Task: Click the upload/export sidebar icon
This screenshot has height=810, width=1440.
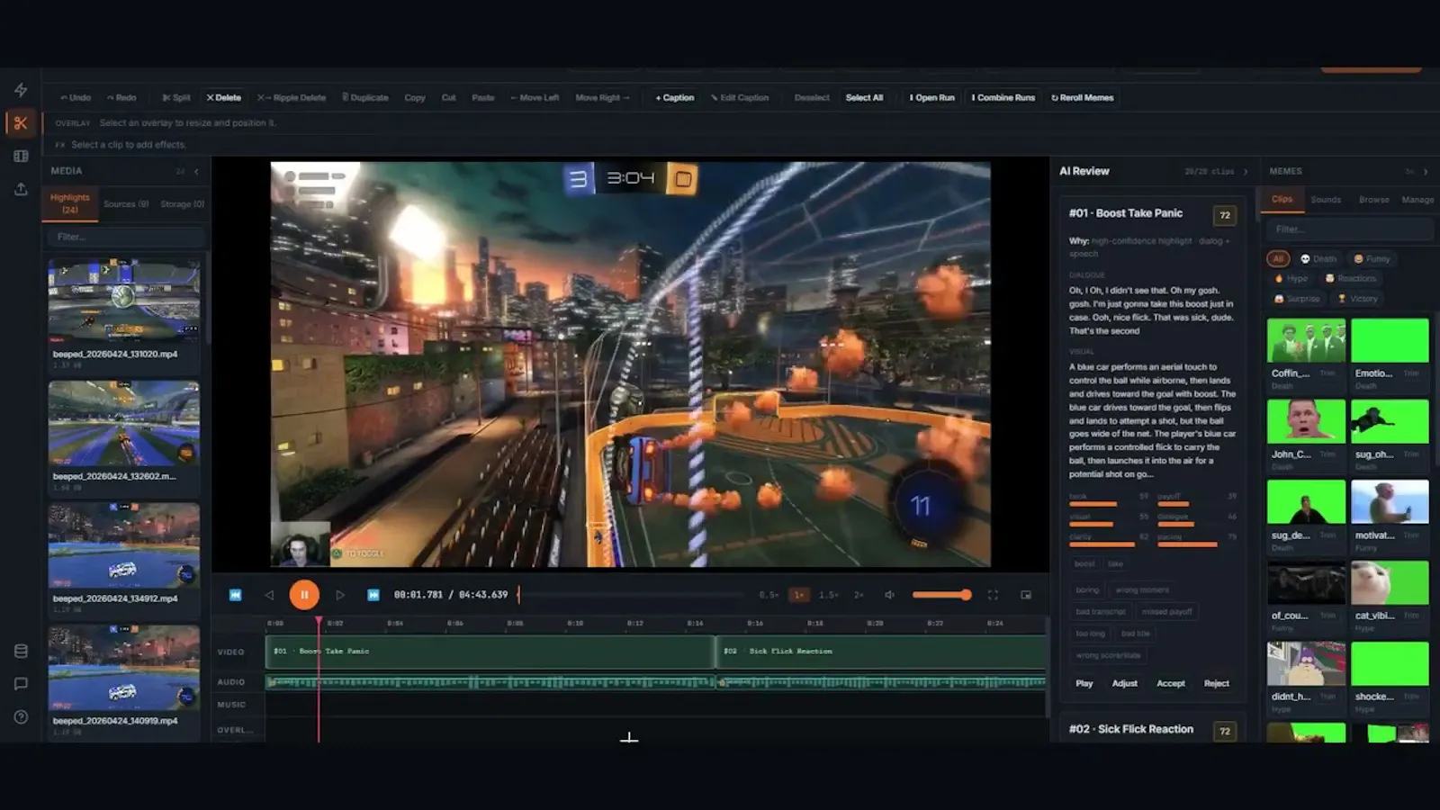Action: 21,189
